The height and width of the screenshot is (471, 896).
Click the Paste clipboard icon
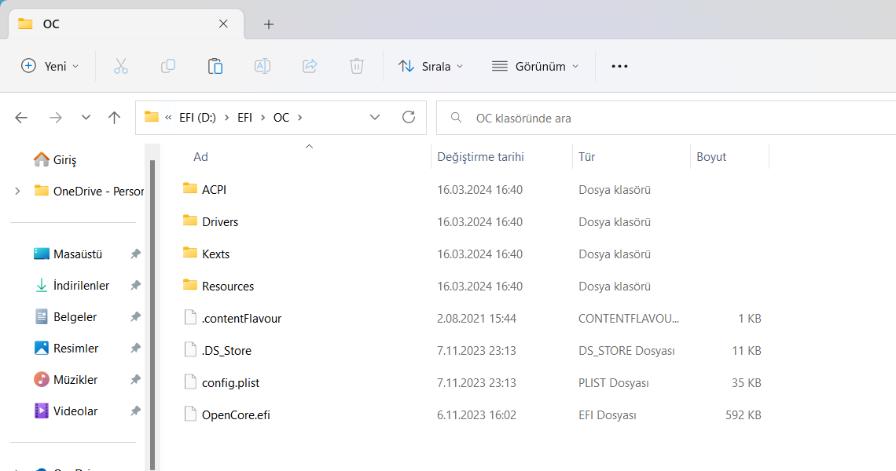point(215,66)
